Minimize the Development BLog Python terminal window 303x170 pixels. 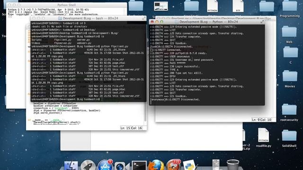[157, 22]
